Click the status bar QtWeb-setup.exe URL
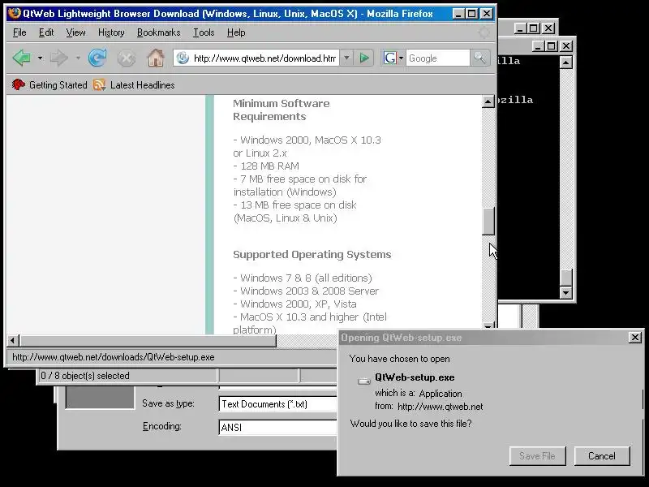649x487 pixels. (x=114, y=357)
